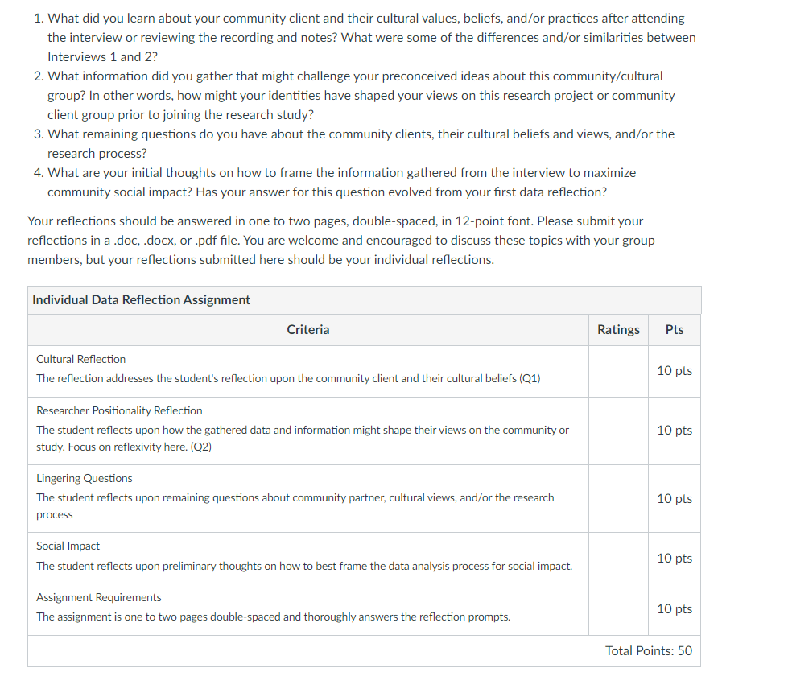Click question 3 about remaining questions

click(x=354, y=144)
